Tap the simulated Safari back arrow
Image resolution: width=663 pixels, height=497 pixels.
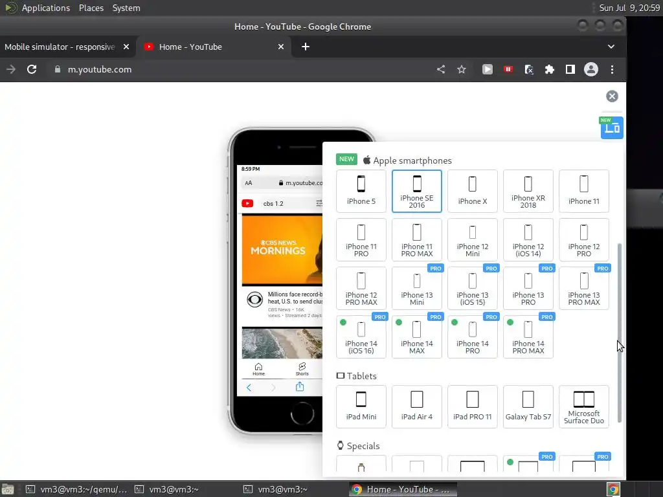249,388
